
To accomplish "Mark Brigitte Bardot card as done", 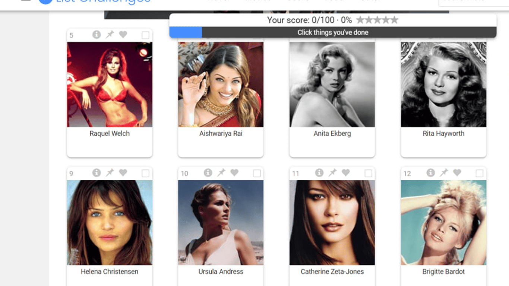I will pyautogui.click(x=480, y=174).
